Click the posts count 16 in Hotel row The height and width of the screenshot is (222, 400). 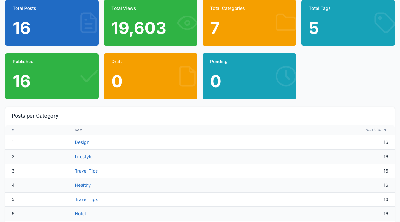(x=386, y=214)
